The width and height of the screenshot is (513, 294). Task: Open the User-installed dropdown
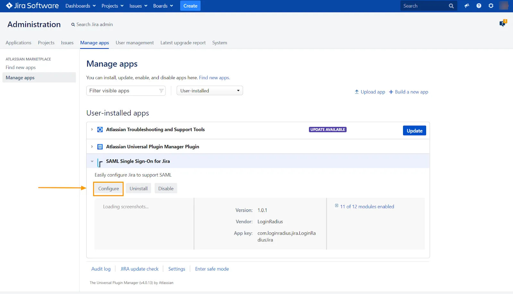pos(210,91)
